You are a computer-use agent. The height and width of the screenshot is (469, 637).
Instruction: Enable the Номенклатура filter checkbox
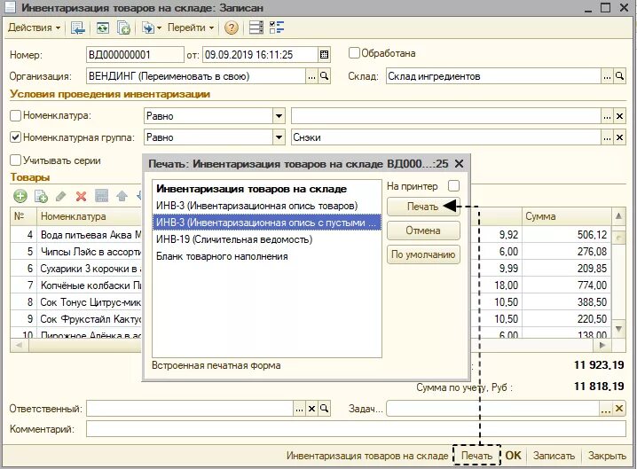click(15, 116)
